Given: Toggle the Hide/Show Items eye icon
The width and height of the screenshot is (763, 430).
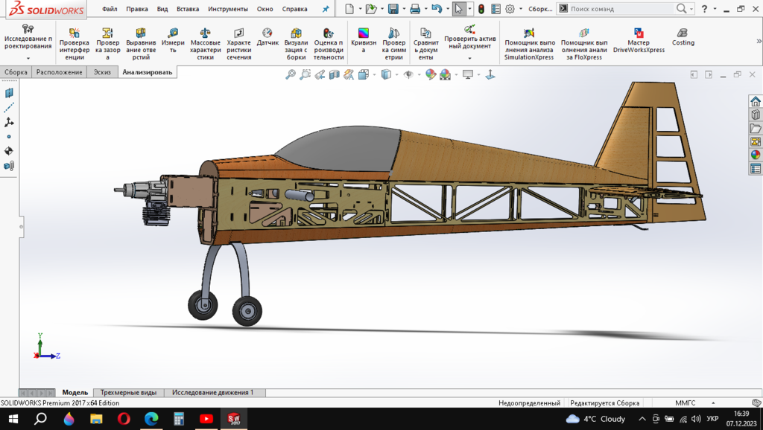Looking at the screenshot, I should (408, 74).
